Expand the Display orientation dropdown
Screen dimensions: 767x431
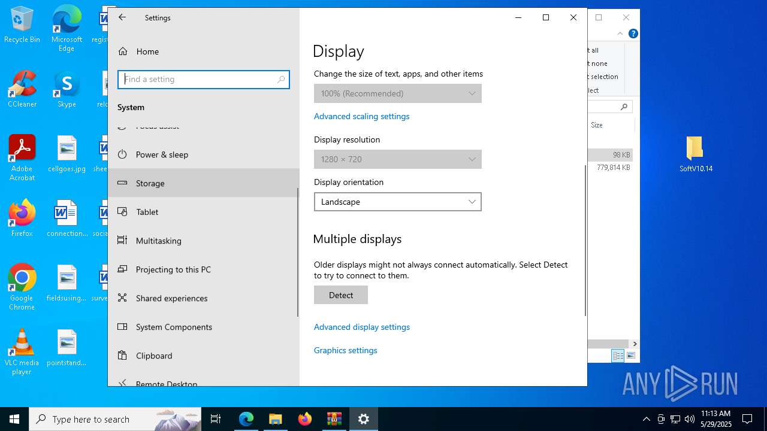tap(397, 202)
